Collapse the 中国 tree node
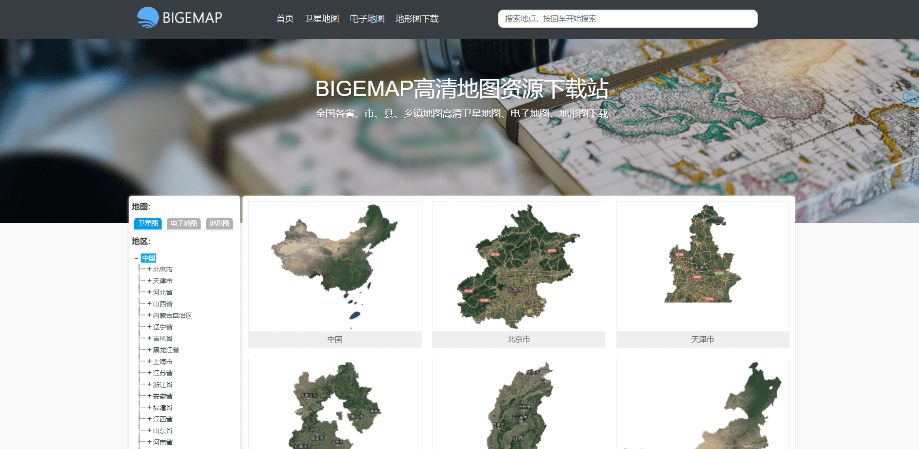This screenshot has width=919, height=449. (136, 258)
